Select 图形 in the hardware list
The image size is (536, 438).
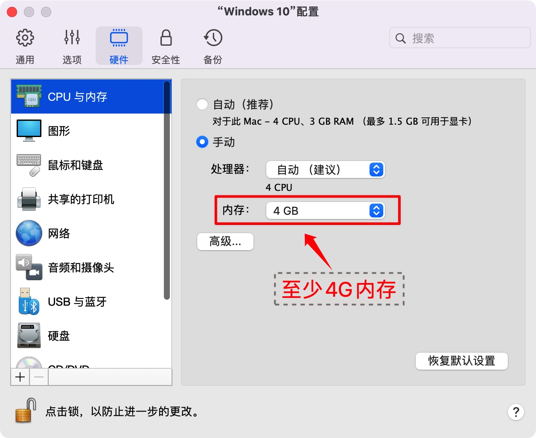pos(87,131)
